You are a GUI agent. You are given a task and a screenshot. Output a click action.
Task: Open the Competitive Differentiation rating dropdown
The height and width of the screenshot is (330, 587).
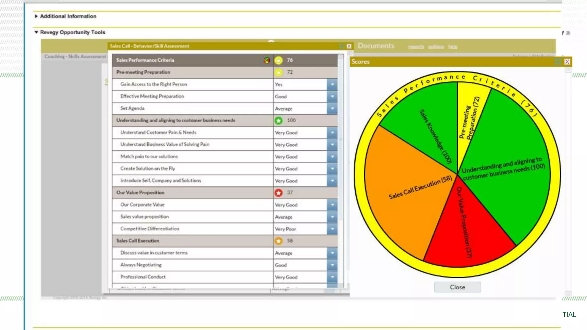coord(332,229)
